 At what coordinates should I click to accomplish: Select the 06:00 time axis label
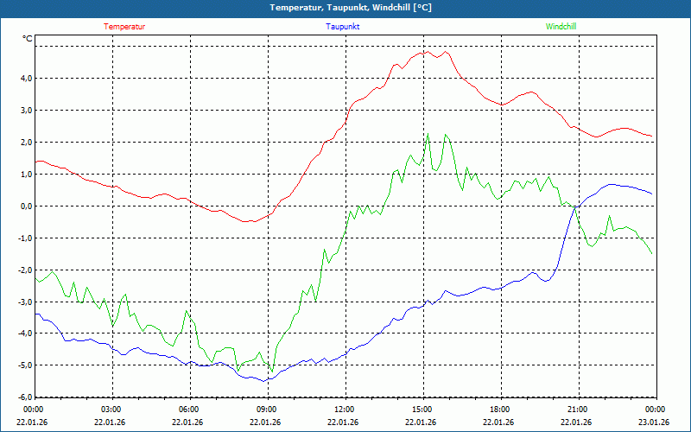[x=188, y=410]
